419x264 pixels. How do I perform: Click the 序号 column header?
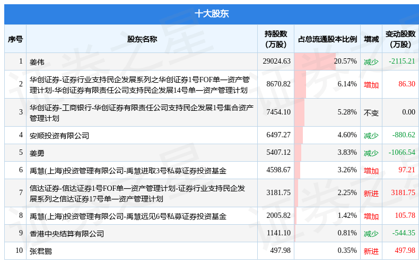coord(15,39)
